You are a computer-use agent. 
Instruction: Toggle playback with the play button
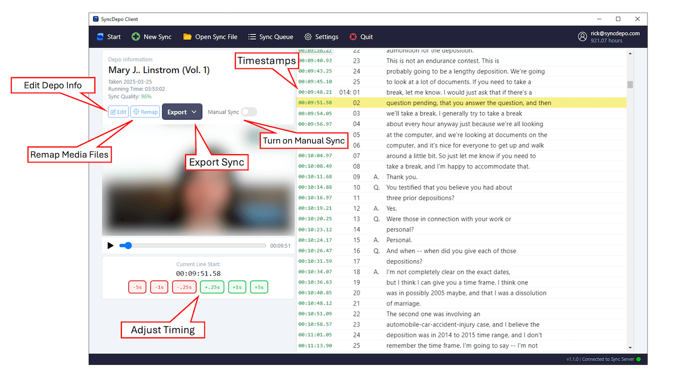click(x=110, y=245)
